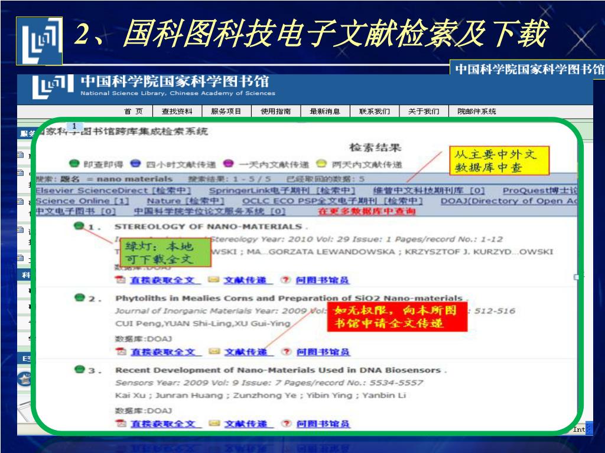Open the Nature database link
Image resolution: width=605 pixels, height=453 pixels.
[185, 201]
